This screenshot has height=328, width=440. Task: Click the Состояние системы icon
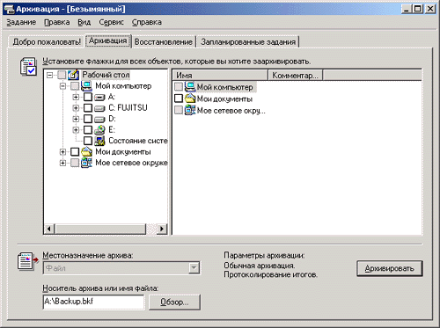point(99,141)
